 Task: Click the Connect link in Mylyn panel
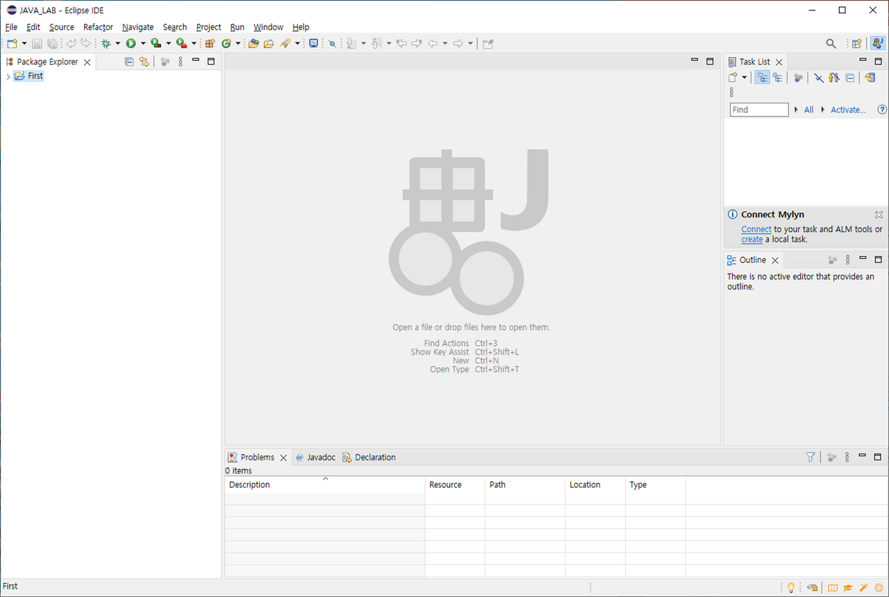point(756,229)
